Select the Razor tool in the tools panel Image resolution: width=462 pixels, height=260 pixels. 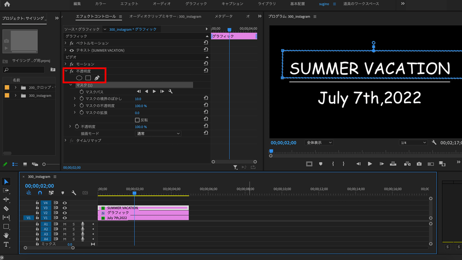tap(6, 208)
